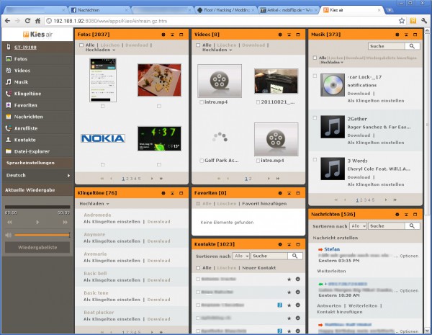
Task: Maximize the Videos panel
Action: [298, 35]
